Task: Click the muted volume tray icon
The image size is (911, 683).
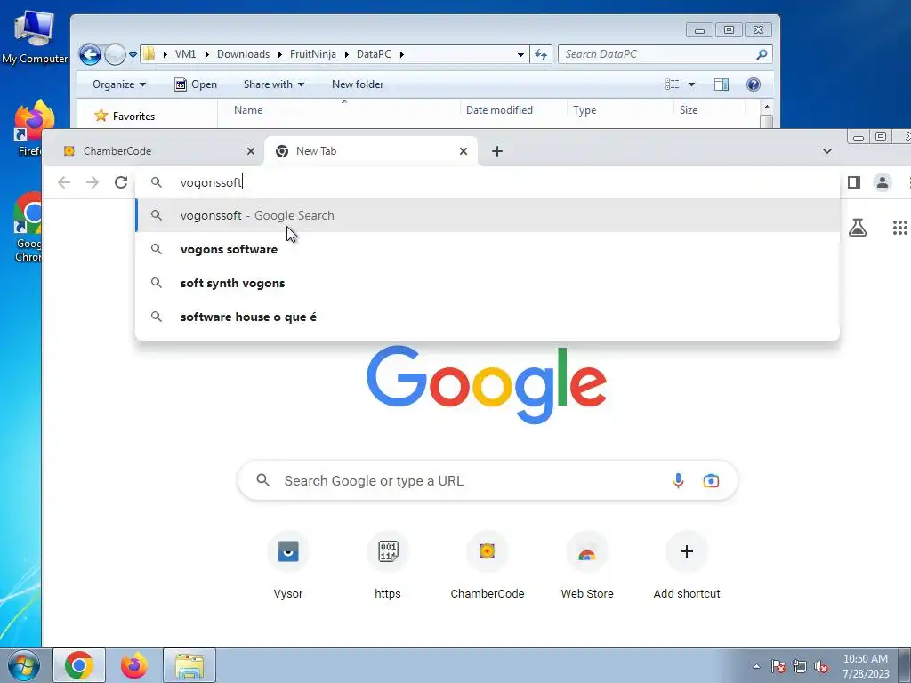Action: tap(821, 667)
